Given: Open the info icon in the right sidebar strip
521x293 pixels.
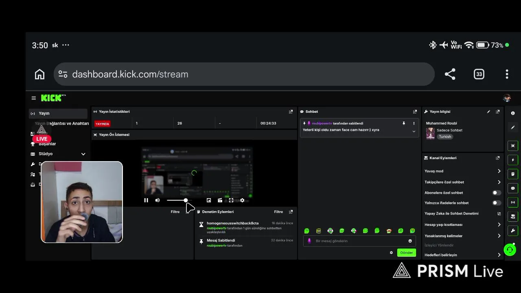Looking at the screenshot, I should pos(513,113).
